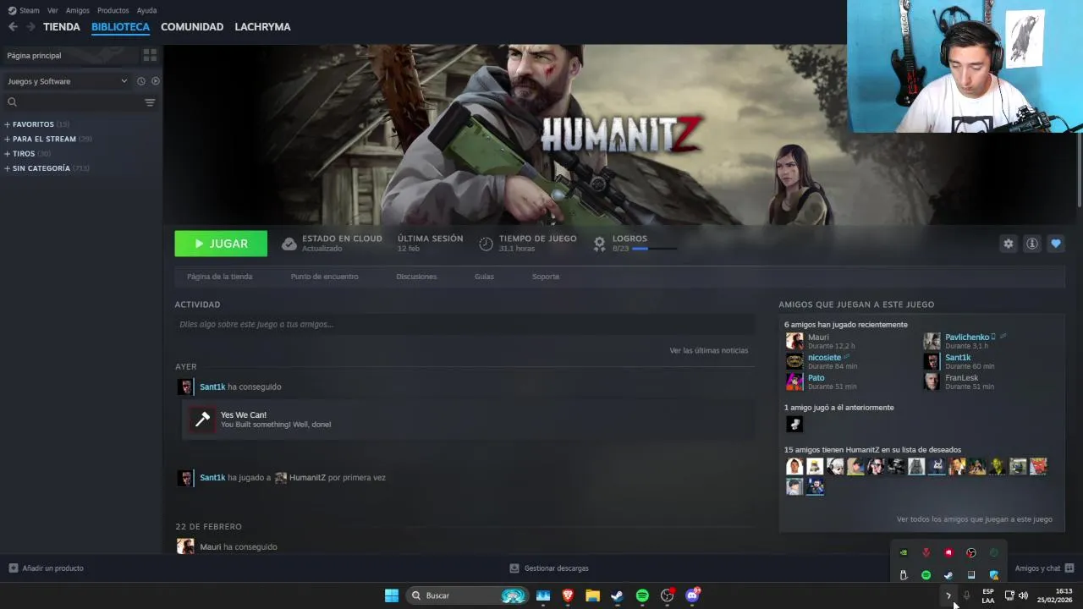Click NVIDIA icon in tray overflow

(904, 552)
